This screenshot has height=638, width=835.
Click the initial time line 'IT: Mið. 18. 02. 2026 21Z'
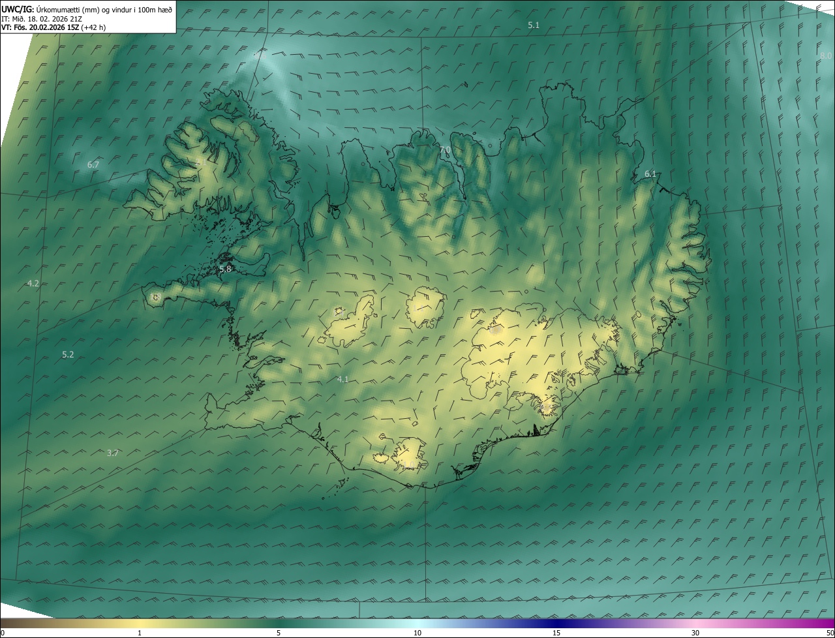click(x=41, y=18)
